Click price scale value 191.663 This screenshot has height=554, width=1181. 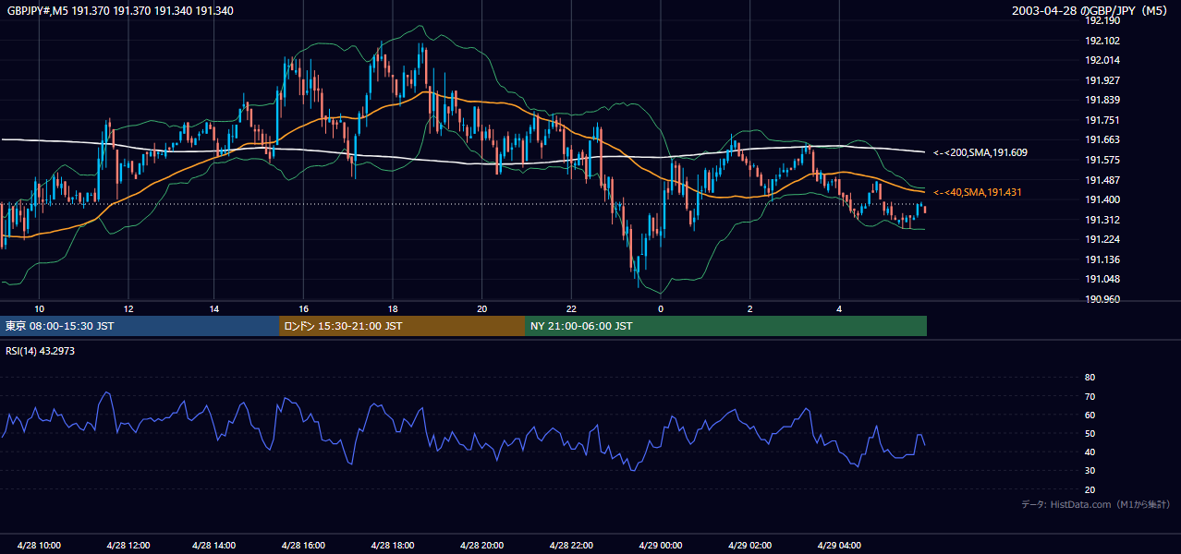tap(1102, 140)
